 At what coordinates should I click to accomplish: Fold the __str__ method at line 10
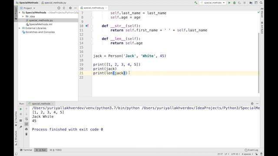(x=92, y=26)
